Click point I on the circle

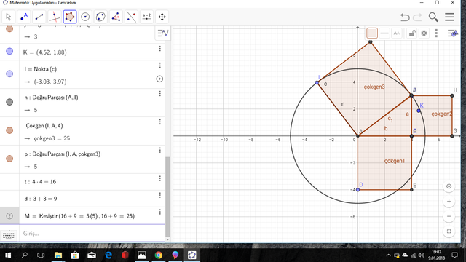click(317, 82)
